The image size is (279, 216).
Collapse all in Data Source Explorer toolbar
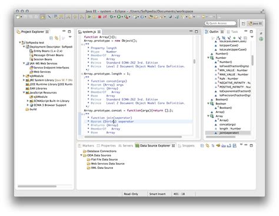click(202, 145)
